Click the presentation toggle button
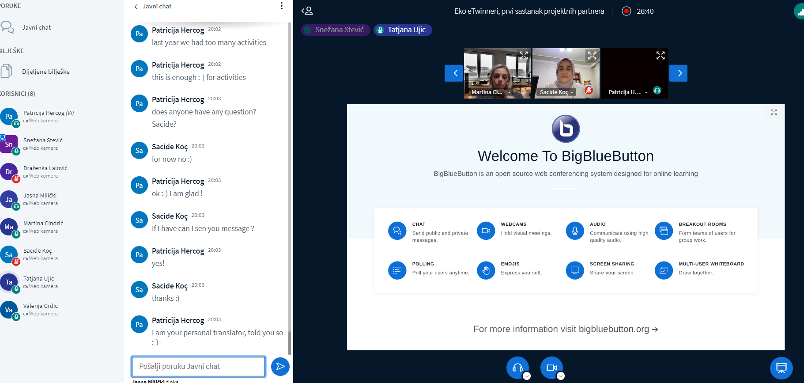 (x=781, y=368)
